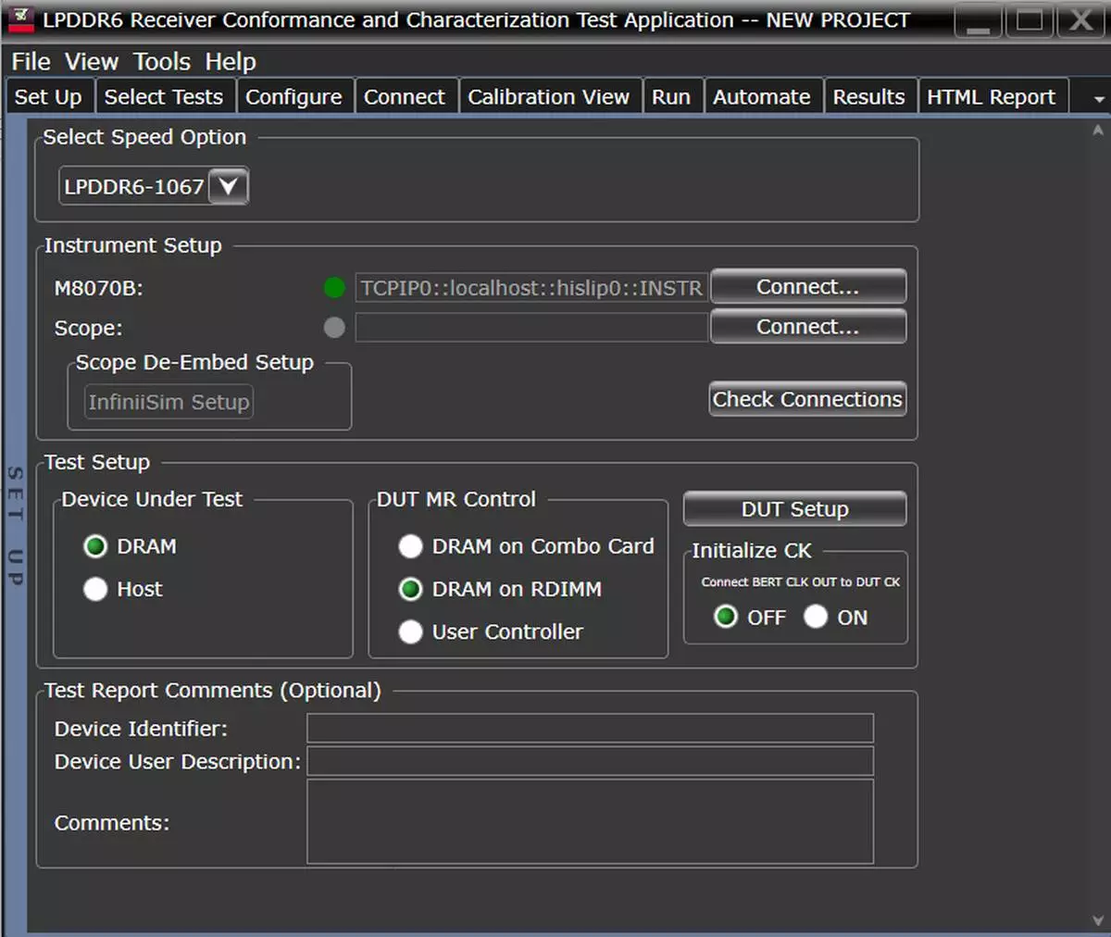The image size is (1111, 937).
Task: Click the scroll down arrow on the scrollbar
Action: click(1098, 920)
